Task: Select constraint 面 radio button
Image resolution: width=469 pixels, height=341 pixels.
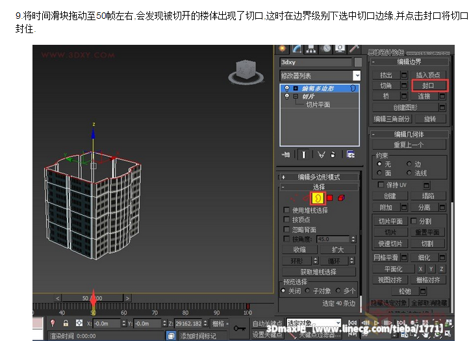Action: tap(379, 173)
